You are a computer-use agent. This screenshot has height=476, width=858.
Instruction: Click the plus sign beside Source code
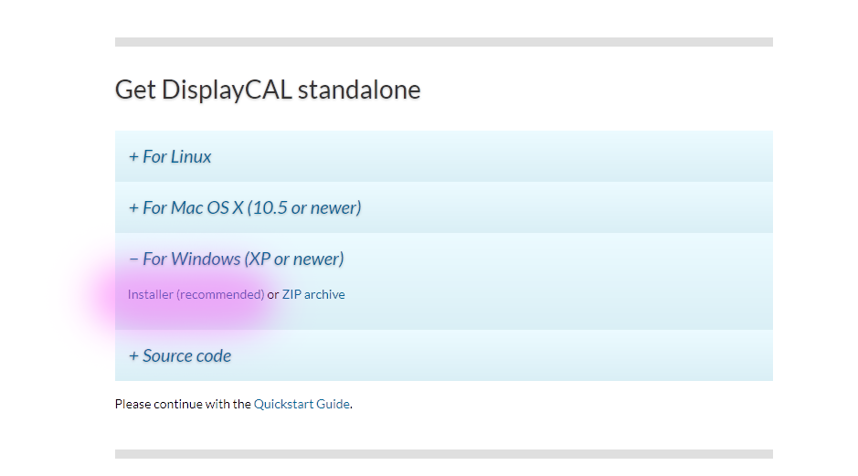point(133,356)
